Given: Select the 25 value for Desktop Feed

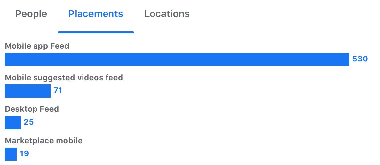Looking at the screenshot, I should (x=29, y=122).
